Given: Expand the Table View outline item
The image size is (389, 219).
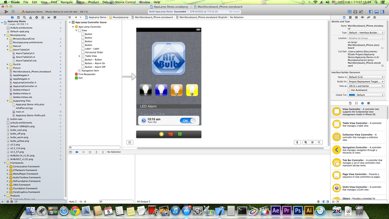Looking at the screenshot, I should point(79,56).
